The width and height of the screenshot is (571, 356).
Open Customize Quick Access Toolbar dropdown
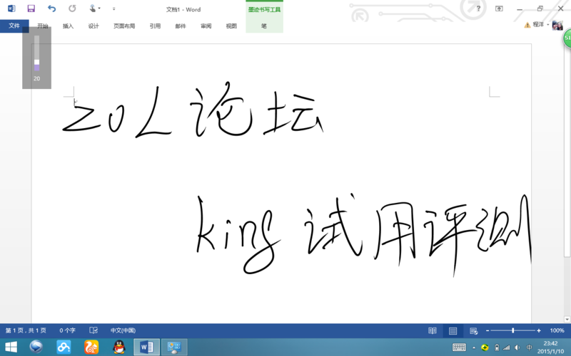113,9
